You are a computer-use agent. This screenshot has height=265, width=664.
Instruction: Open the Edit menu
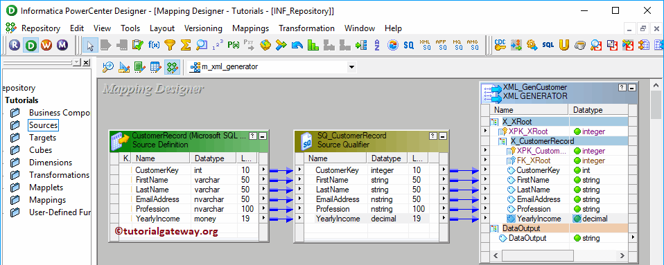click(77, 28)
